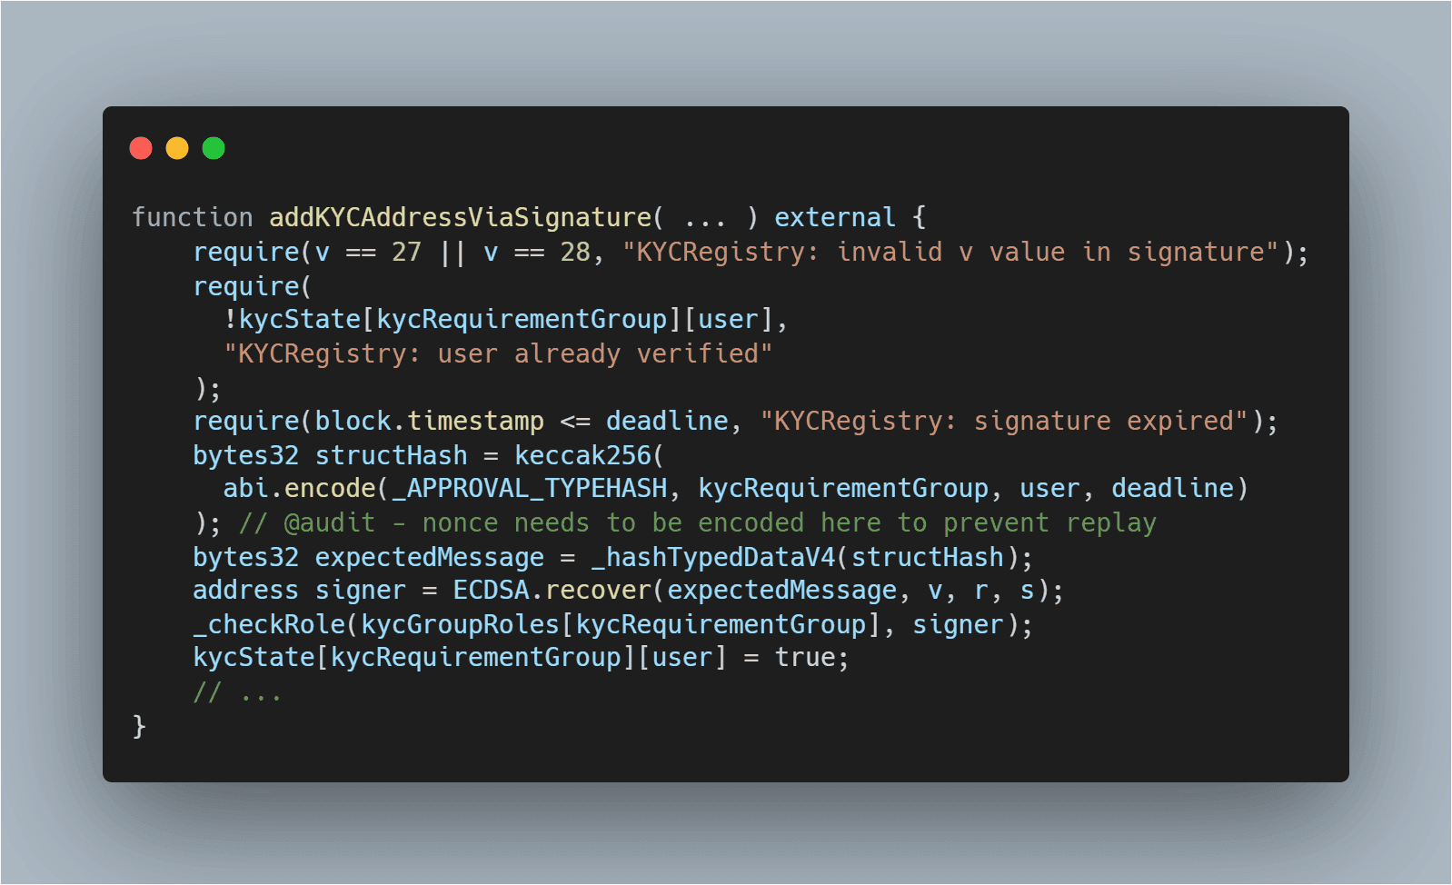Click the red close dot
Viewport: 1452px width, 885px height.
pyautogui.click(x=141, y=148)
